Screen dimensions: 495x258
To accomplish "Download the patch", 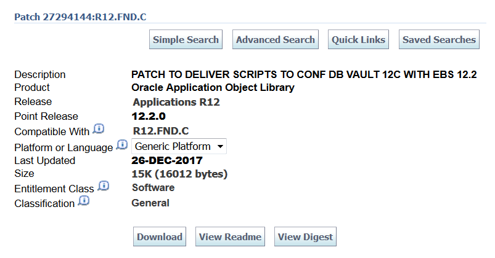I will coord(160,237).
